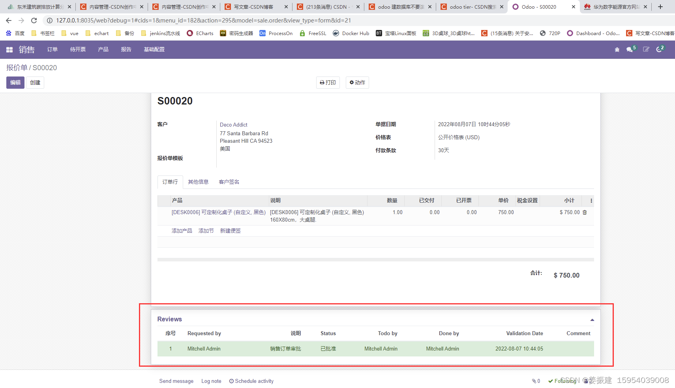This screenshot has height=388, width=675.
Task: Toggle the Following button
Action: click(562, 381)
